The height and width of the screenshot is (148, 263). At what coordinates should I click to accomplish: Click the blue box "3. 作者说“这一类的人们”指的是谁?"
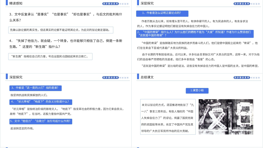35,88
